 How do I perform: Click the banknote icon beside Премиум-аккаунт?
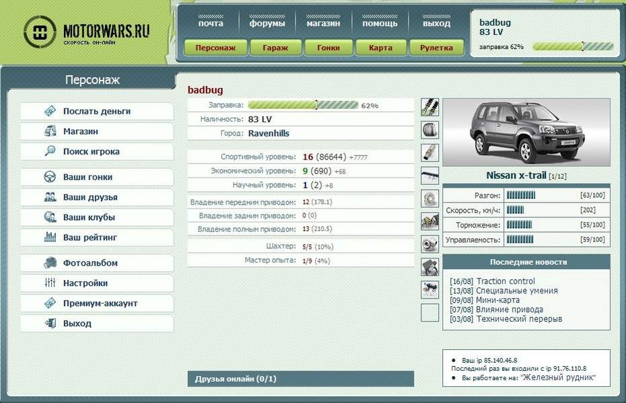pyautogui.click(x=50, y=303)
